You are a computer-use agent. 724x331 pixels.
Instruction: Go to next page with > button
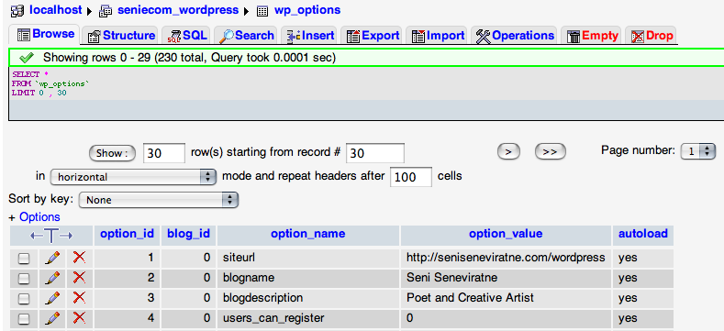(x=508, y=151)
